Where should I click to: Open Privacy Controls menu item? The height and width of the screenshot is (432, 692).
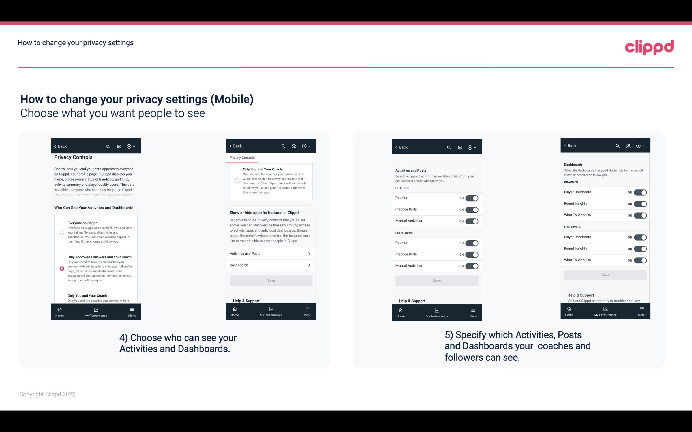(242, 157)
